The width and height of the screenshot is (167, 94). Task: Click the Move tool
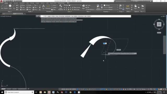coord(23,5)
